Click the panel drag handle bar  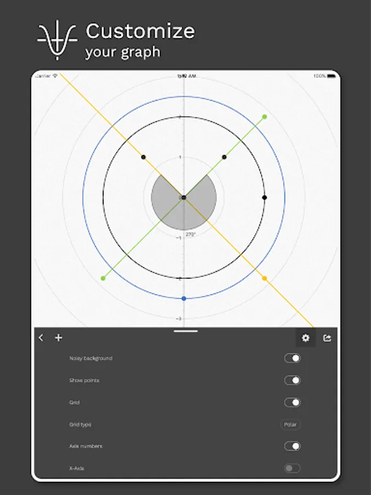(186, 331)
